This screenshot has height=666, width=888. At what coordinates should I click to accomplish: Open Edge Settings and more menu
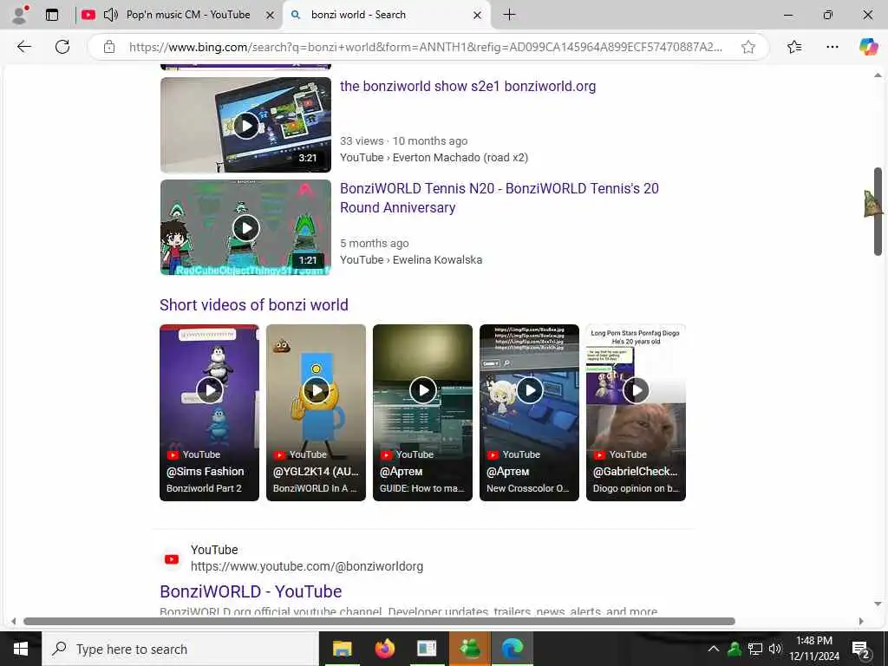832,47
